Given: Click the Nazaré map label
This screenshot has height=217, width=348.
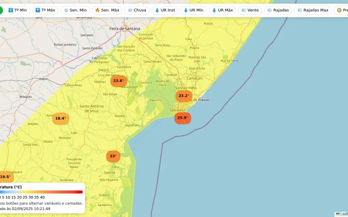Looking at the screenshot, I should pyautogui.click(x=120, y=116).
